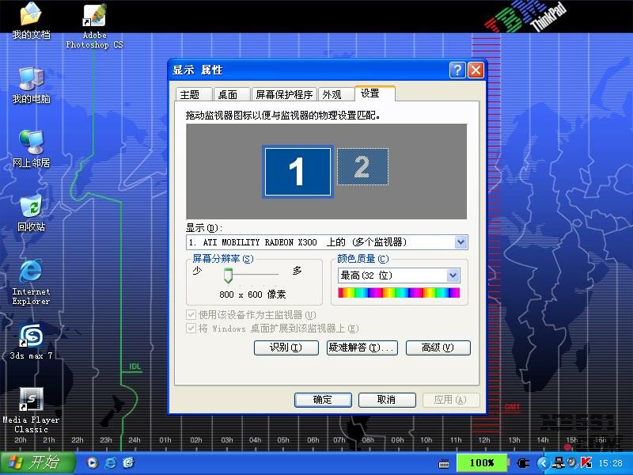The width and height of the screenshot is (633, 475).
Task: Switch to the 屏幕保护程序 tab
Action: point(284,94)
